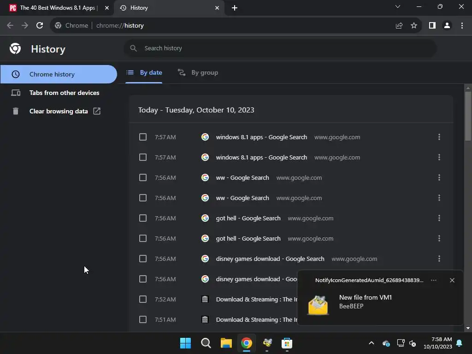This screenshot has height=354, width=472.
Task: Open actions menu for first got hell entry
Action: pyautogui.click(x=439, y=218)
